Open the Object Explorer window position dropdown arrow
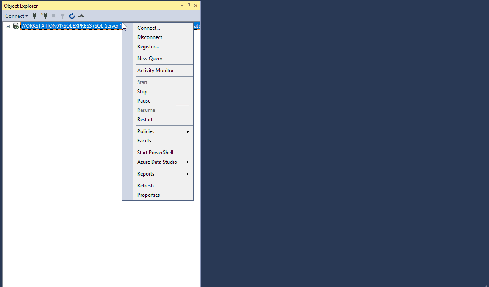Screen dimensions: 489x287 pos(182,6)
